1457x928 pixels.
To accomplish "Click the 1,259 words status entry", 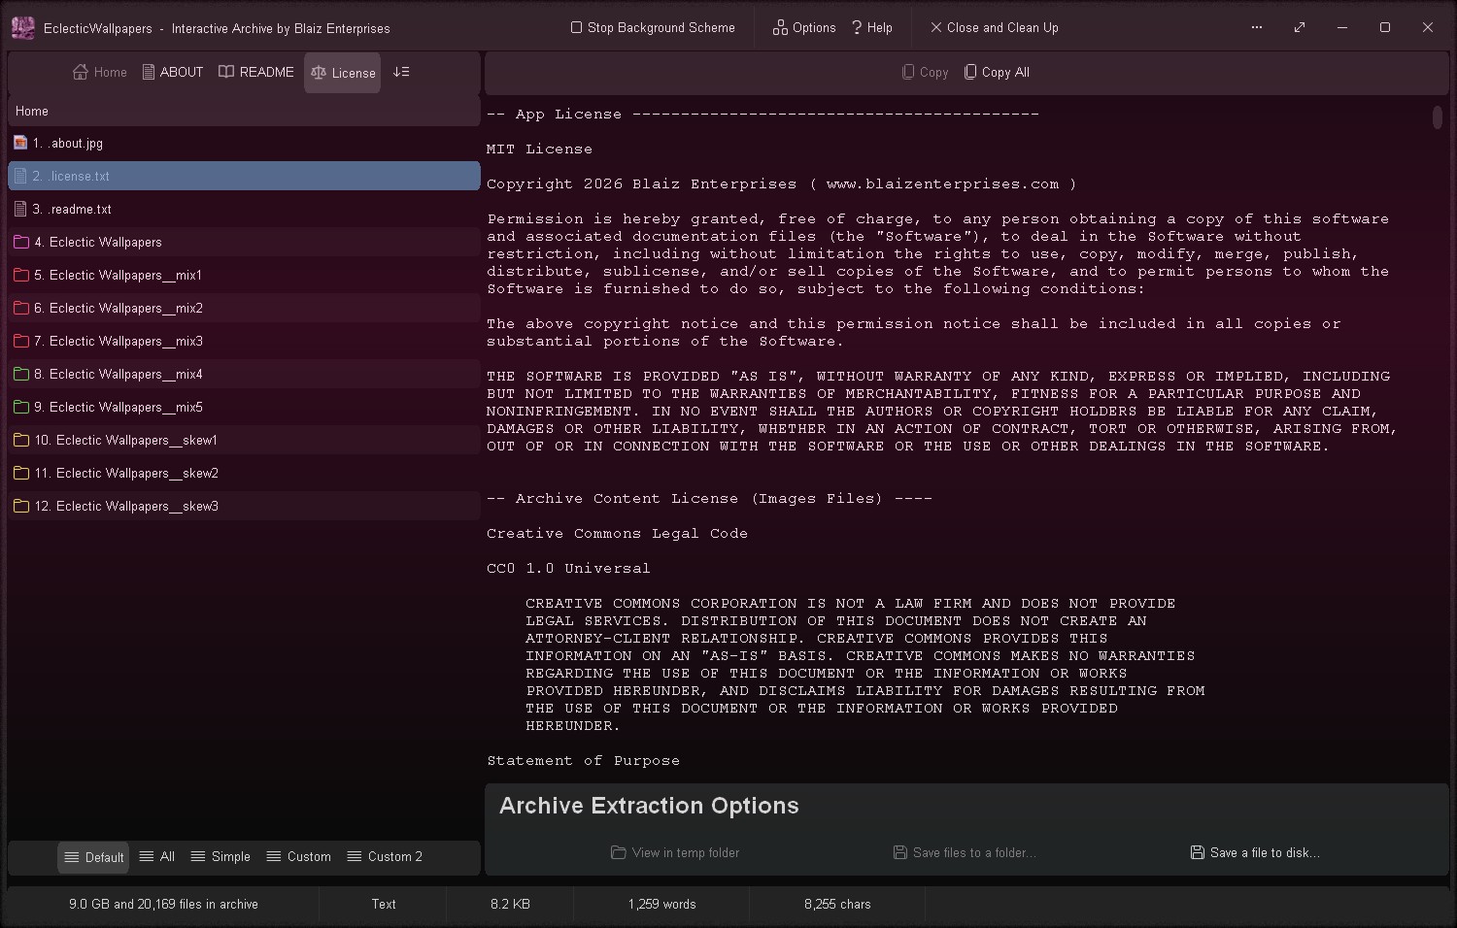I will (x=662, y=905).
